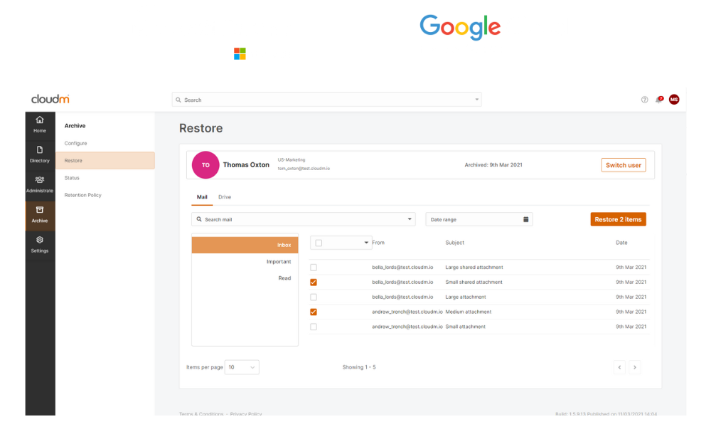Uncheck the Medium attachment email
The height and width of the screenshot is (427, 711).
click(x=314, y=312)
